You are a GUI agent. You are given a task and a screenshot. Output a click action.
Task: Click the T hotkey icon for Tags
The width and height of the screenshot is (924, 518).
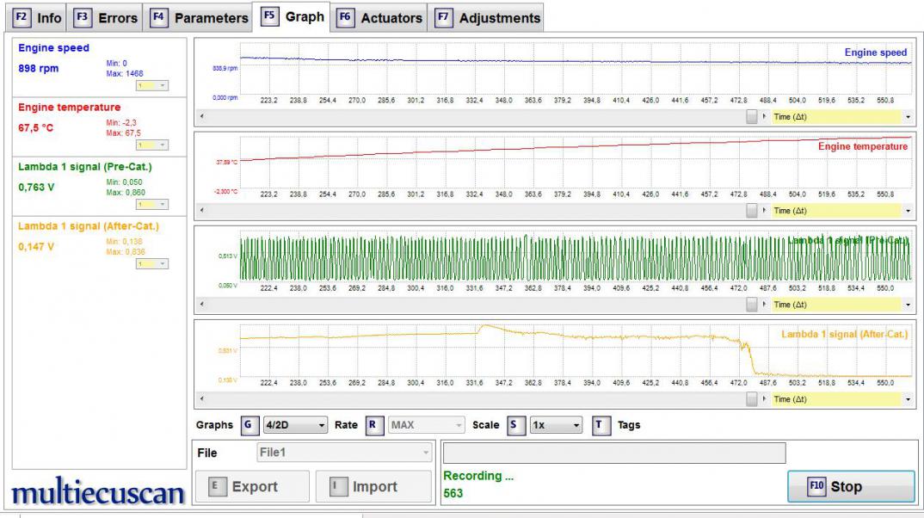pyautogui.click(x=602, y=425)
